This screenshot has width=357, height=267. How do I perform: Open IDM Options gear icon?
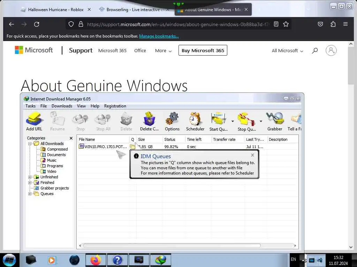(x=172, y=121)
